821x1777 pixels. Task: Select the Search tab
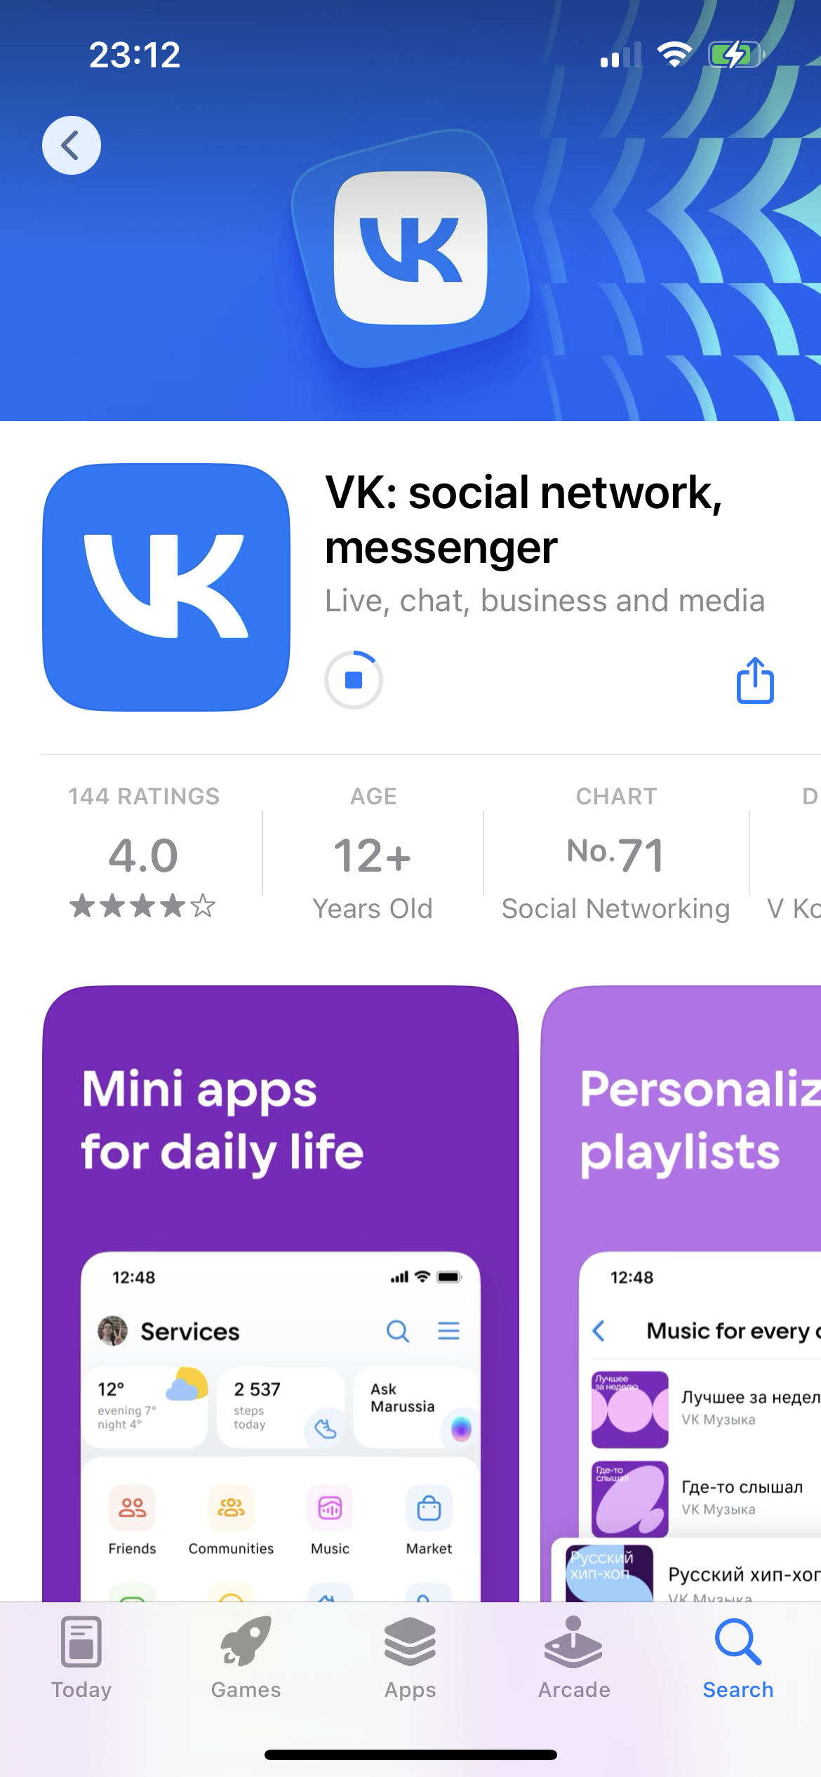738,1658
